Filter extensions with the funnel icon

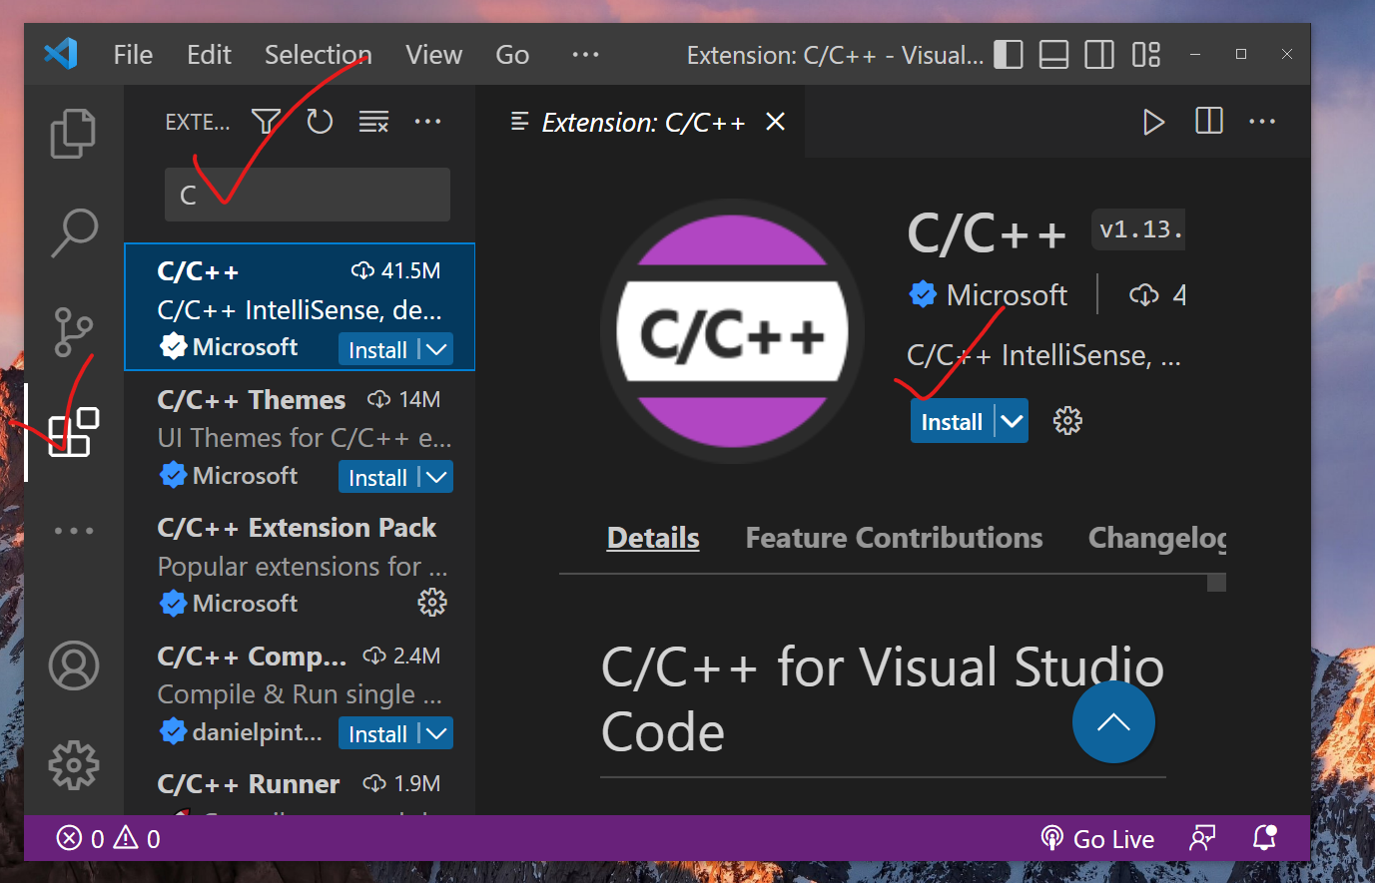tap(266, 122)
